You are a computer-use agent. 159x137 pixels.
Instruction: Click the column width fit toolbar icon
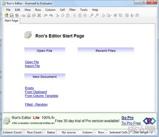74,15
